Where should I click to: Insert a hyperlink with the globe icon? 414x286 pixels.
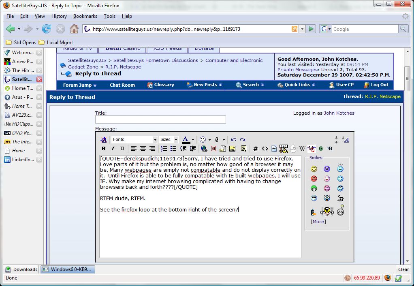(204, 149)
